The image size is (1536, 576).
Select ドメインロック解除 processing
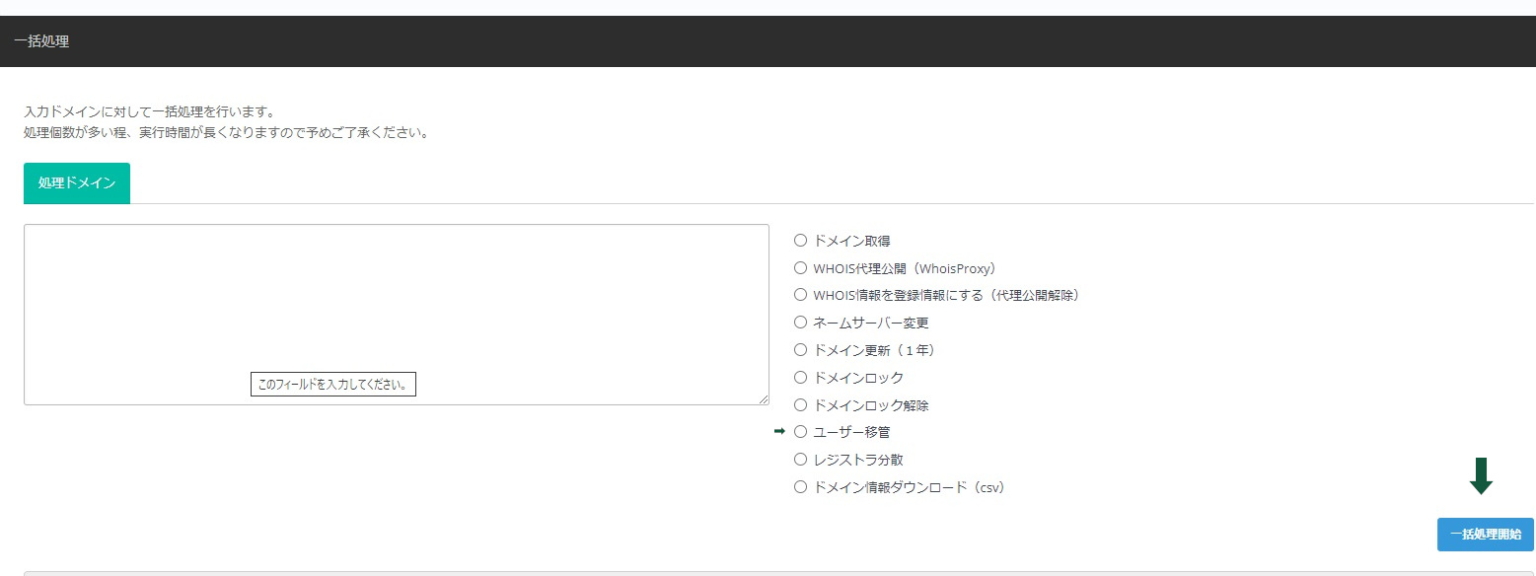click(x=800, y=404)
